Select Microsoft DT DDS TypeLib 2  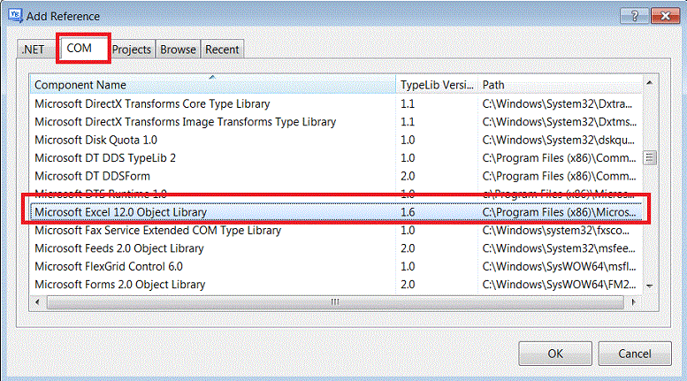coord(336,157)
